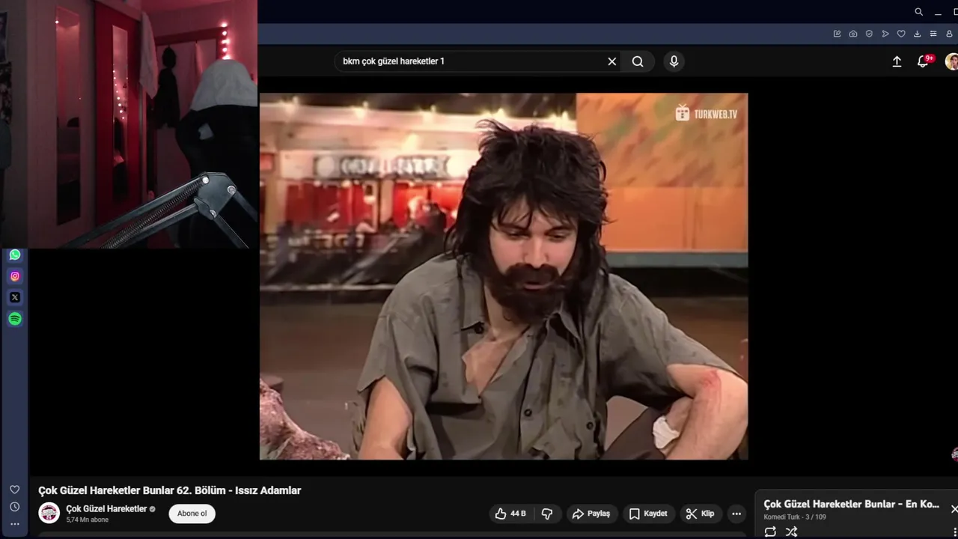
Task: Click the Komedi Turk playlist owner text
Action: (x=782, y=517)
